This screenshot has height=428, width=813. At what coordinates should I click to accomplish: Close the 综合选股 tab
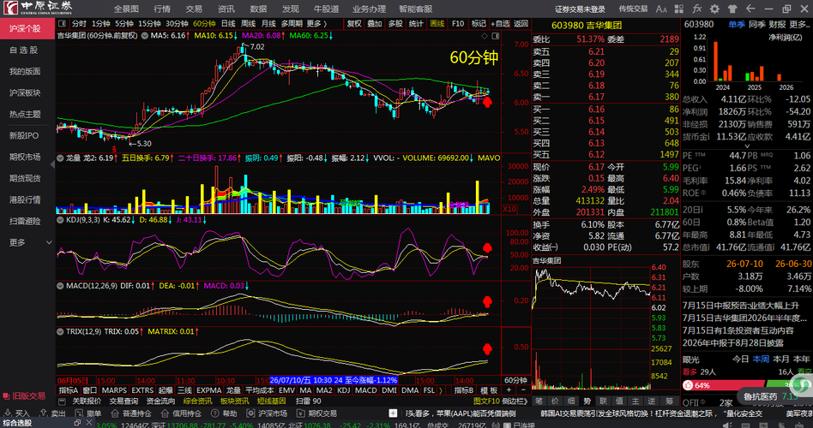tap(88, 423)
